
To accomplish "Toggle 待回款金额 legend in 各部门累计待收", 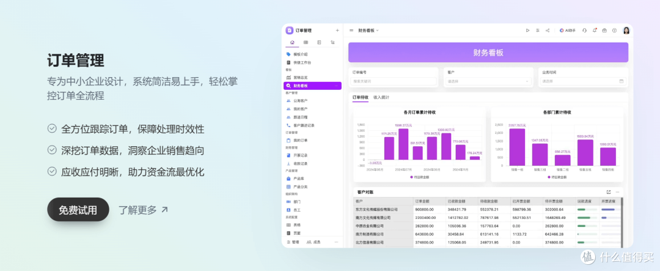I will 558,177.
